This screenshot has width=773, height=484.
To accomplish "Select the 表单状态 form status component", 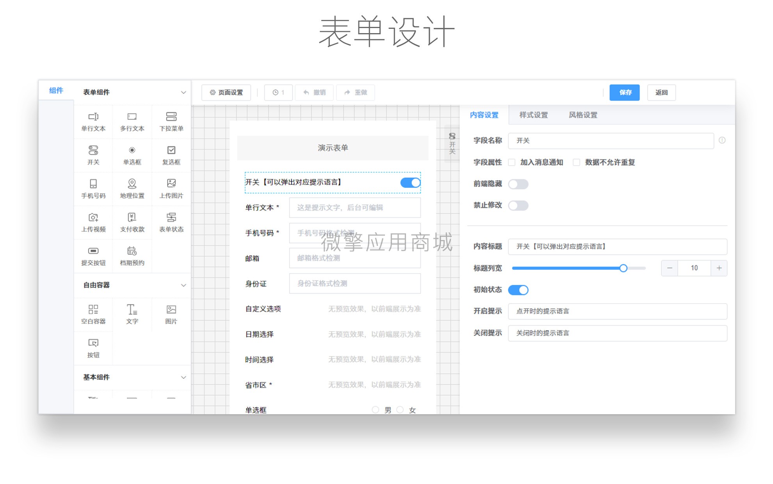I will tap(171, 223).
